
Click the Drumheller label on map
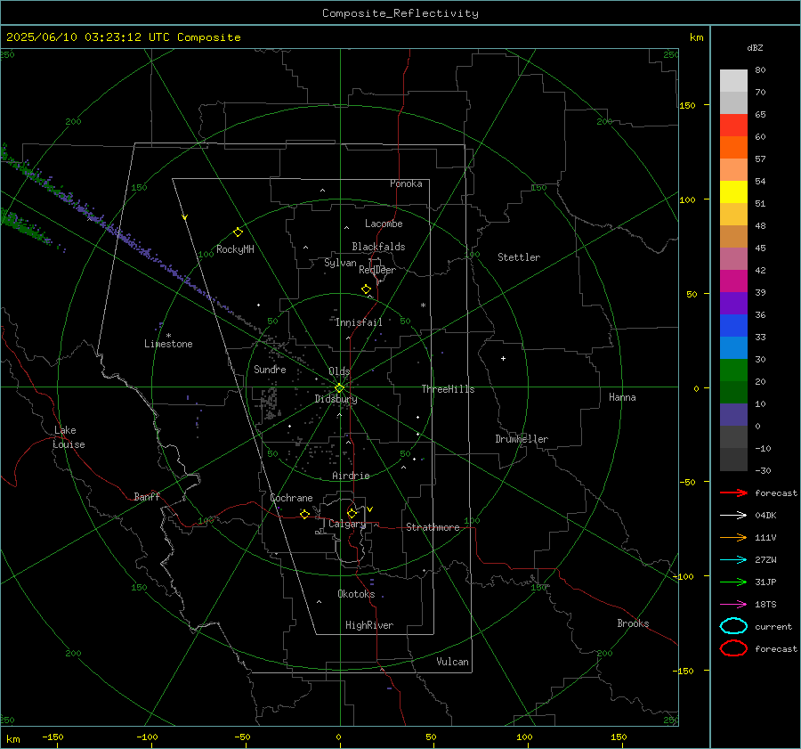522,439
